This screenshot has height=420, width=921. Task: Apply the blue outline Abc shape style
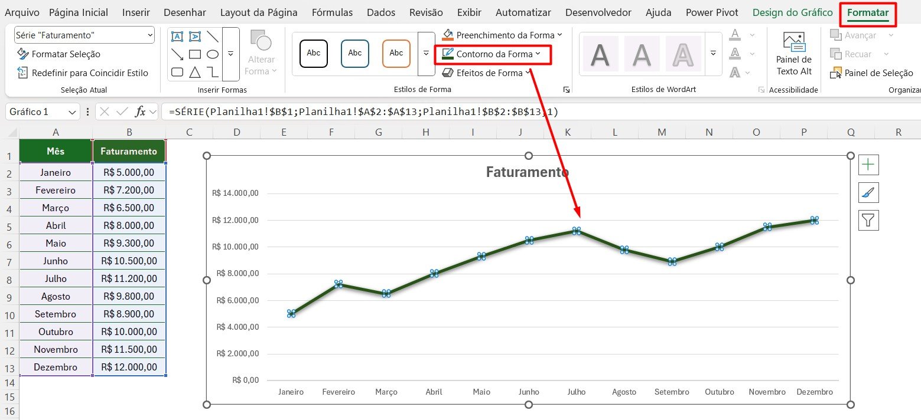click(355, 54)
